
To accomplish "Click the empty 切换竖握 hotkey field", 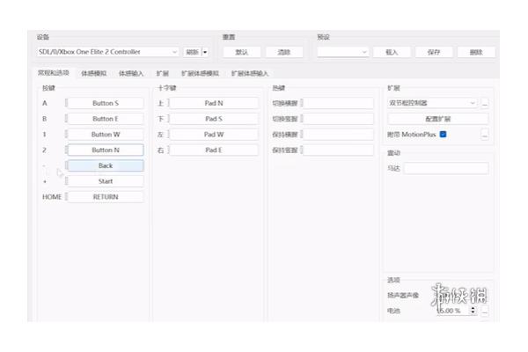I will click(338, 119).
